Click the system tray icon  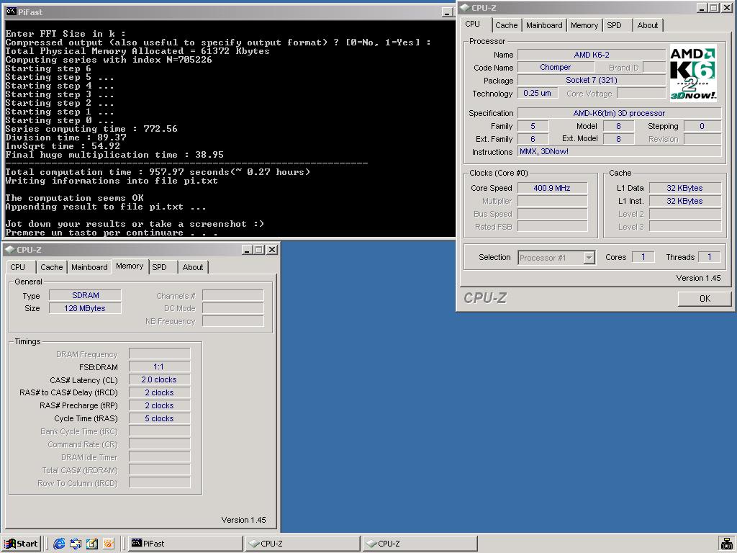726,544
